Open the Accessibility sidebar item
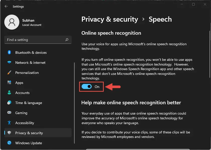 pyautogui.click(x=38, y=123)
